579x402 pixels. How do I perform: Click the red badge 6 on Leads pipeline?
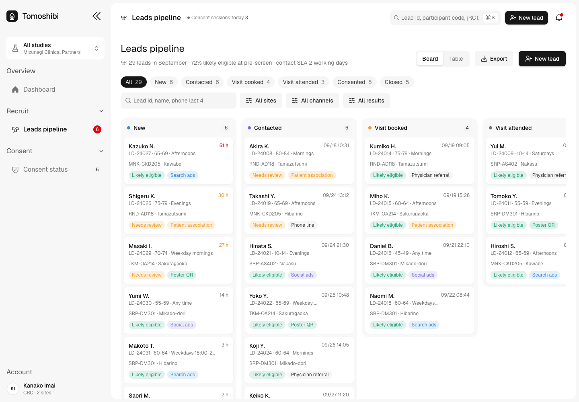coord(97,129)
